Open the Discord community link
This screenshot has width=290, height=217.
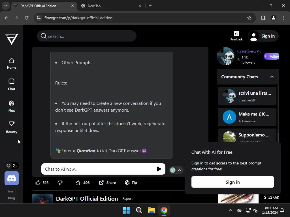click(11, 178)
